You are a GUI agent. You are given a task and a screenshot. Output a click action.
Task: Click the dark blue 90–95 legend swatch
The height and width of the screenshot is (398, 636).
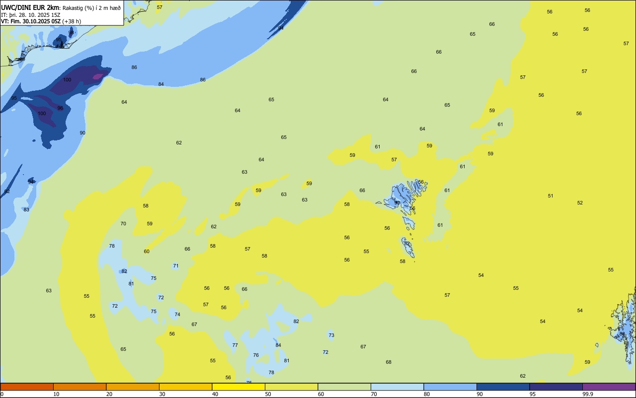coord(503,387)
